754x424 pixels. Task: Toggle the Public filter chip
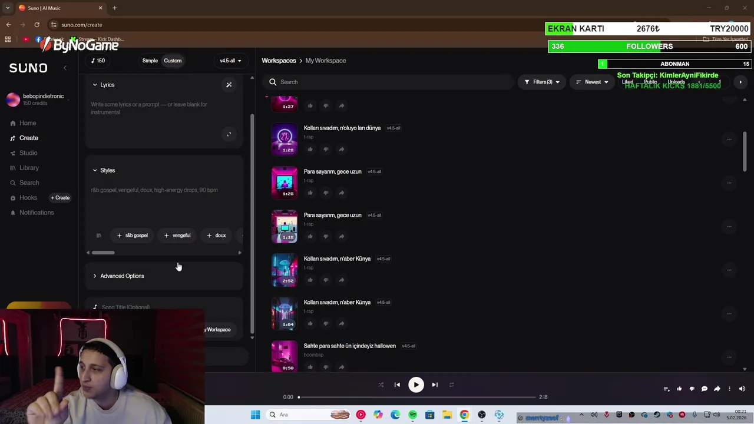click(x=650, y=82)
